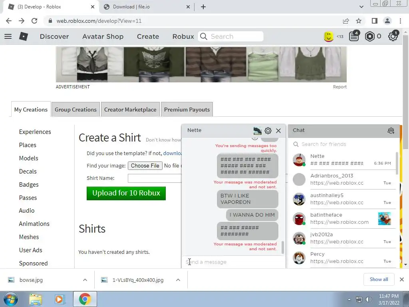Click the Chrome taskbar icon
This screenshot has height=307, width=409.
85,299
